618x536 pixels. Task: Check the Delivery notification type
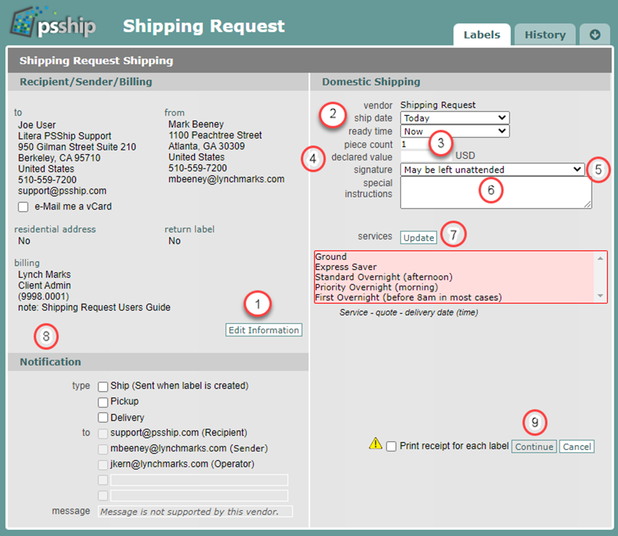(x=103, y=418)
